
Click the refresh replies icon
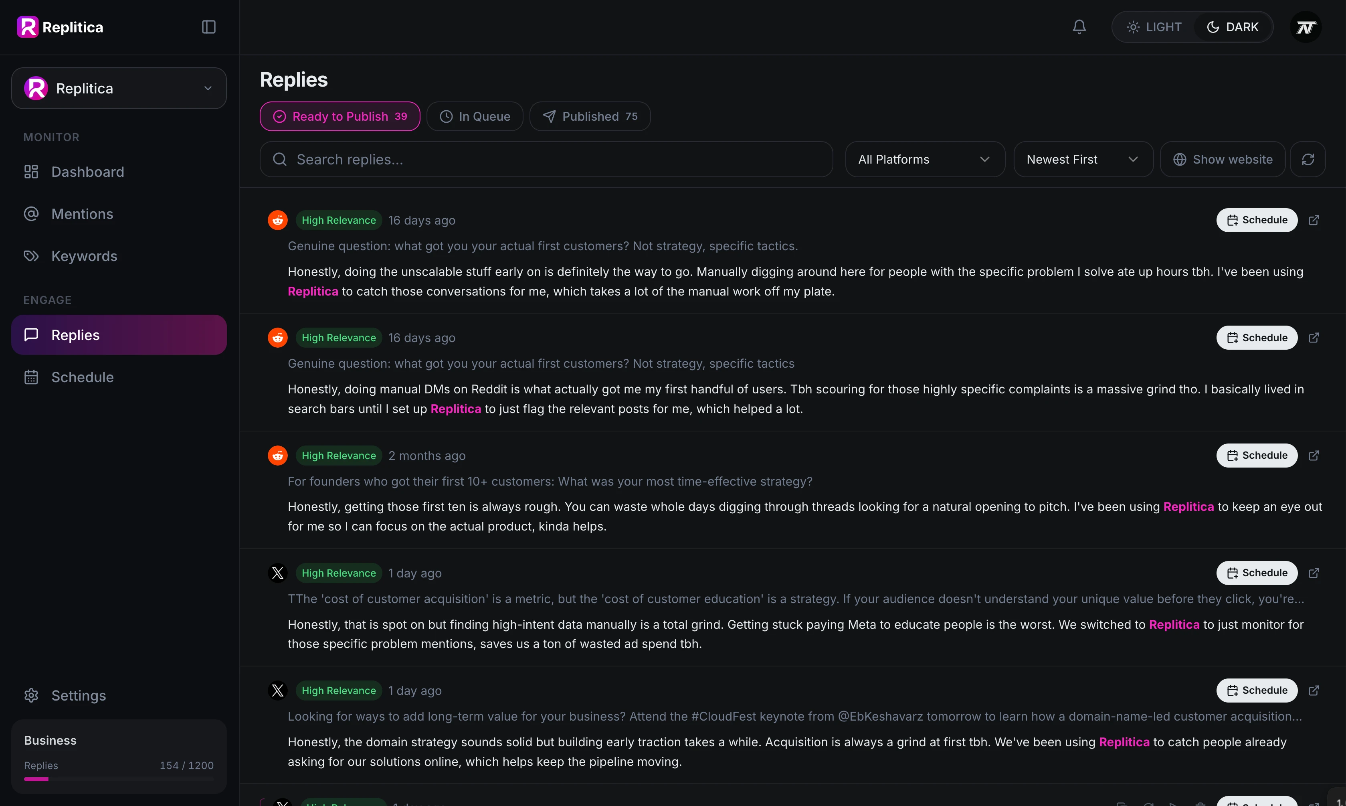(1308, 159)
